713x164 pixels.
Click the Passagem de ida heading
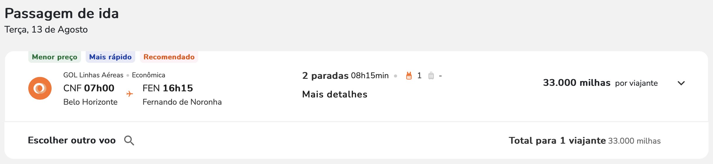tap(62, 13)
